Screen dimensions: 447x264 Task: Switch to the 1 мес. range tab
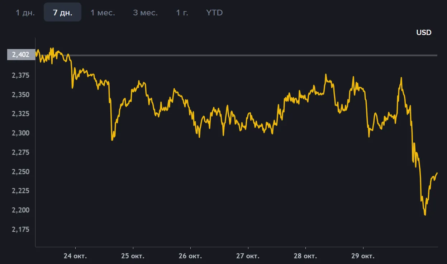(x=103, y=13)
